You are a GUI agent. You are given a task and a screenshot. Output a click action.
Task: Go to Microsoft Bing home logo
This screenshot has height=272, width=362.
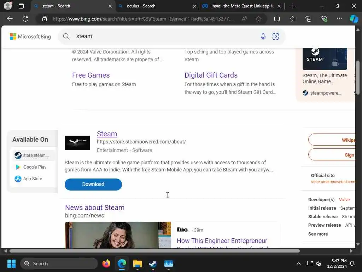30,36
